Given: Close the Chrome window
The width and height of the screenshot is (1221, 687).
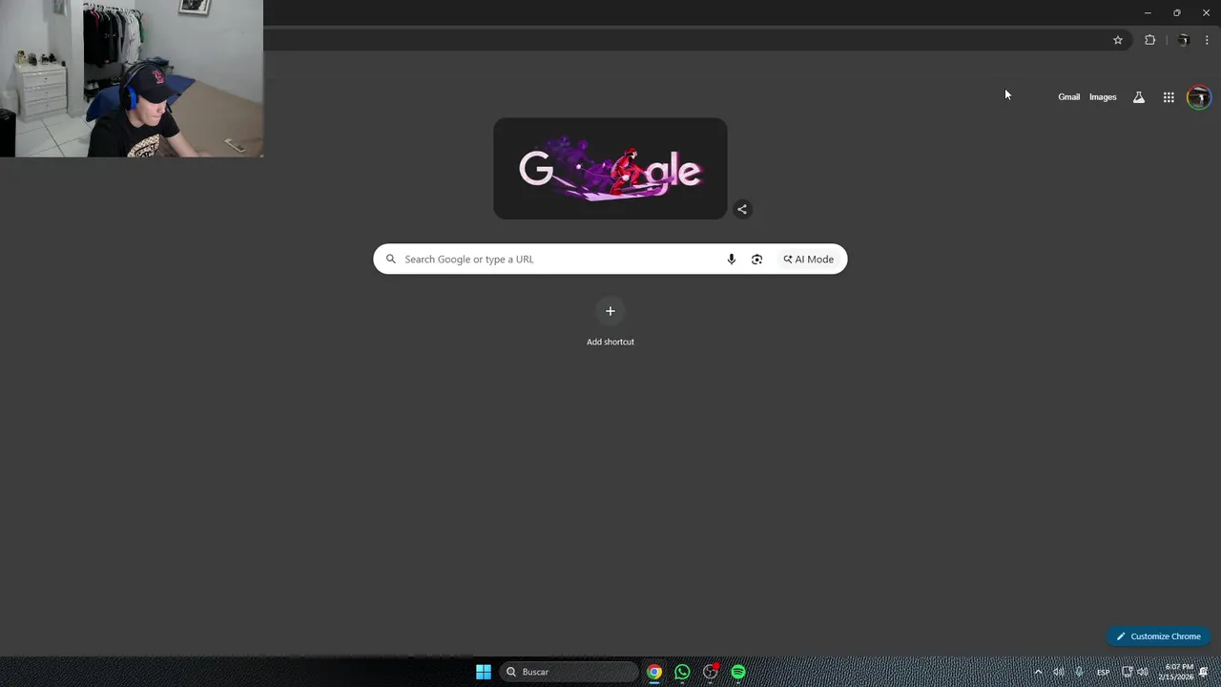Looking at the screenshot, I should (1206, 12).
